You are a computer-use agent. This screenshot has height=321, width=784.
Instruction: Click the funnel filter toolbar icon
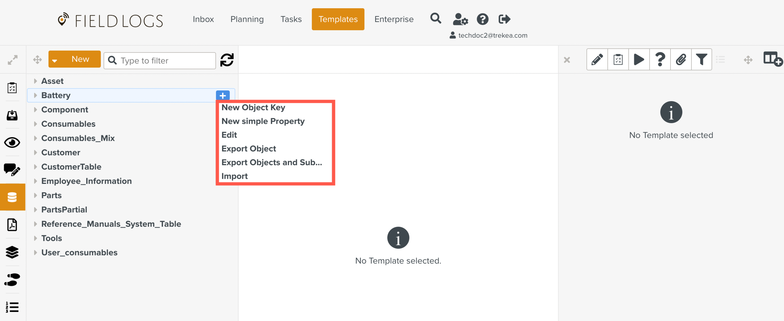pos(702,59)
